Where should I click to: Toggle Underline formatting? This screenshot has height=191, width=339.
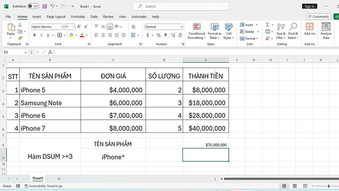[48, 35]
